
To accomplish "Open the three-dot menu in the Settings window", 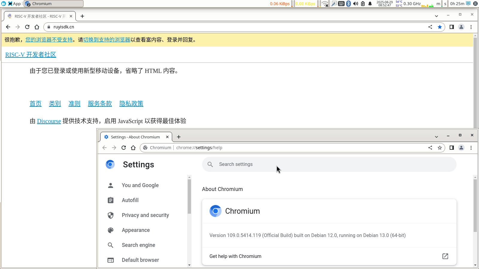I will pyautogui.click(x=471, y=148).
